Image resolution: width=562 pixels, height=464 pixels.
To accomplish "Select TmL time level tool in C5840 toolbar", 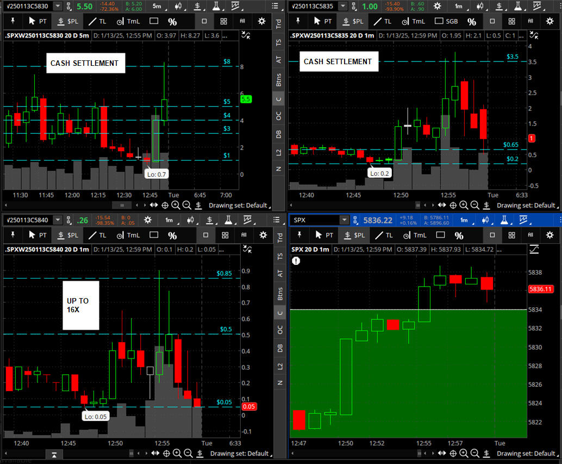I will (x=128, y=235).
